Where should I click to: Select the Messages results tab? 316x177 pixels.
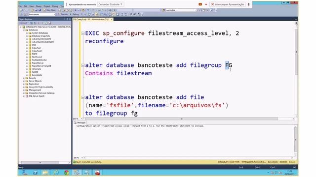pyautogui.click(x=80, y=122)
